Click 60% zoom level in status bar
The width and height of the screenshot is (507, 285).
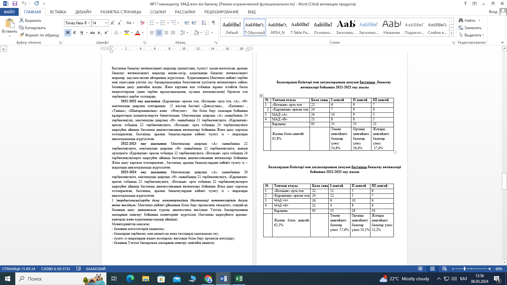[499, 269]
